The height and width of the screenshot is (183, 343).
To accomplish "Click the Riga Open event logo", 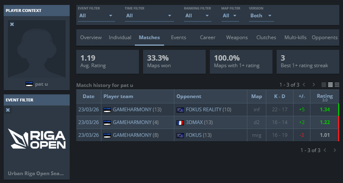I will [37, 139].
